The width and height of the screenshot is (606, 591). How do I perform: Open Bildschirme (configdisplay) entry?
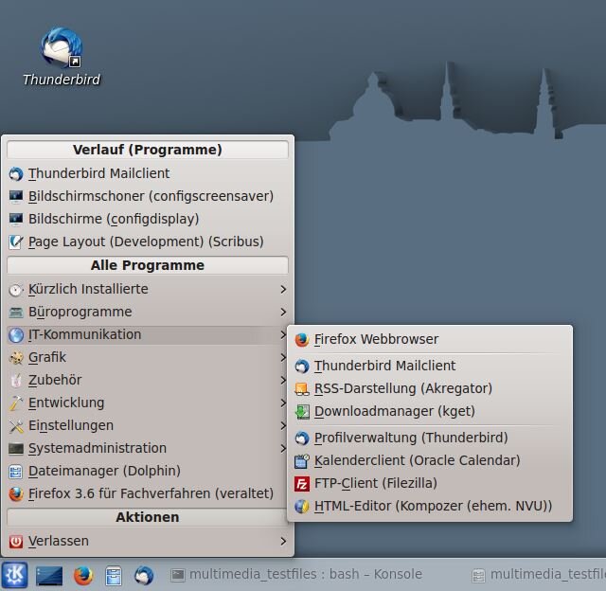click(x=148, y=219)
